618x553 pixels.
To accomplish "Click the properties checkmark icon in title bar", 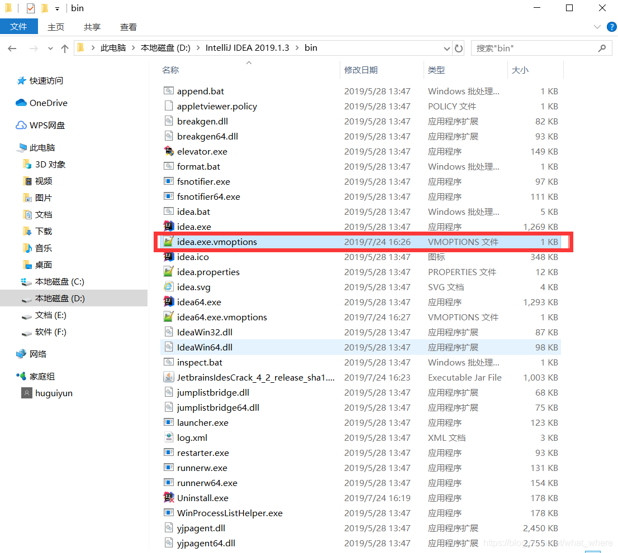I will (31, 8).
